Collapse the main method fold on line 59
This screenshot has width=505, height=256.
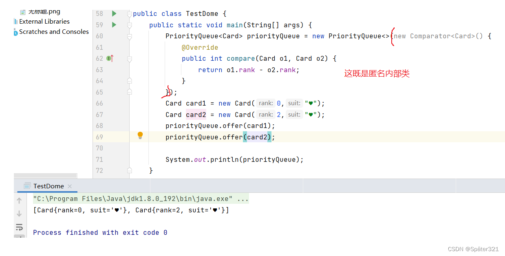(x=129, y=25)
